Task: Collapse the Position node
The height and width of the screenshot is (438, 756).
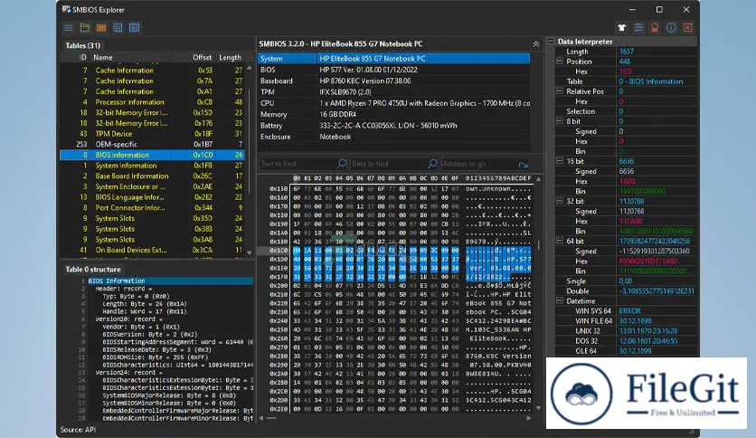Action: click(x=559, y=62)
